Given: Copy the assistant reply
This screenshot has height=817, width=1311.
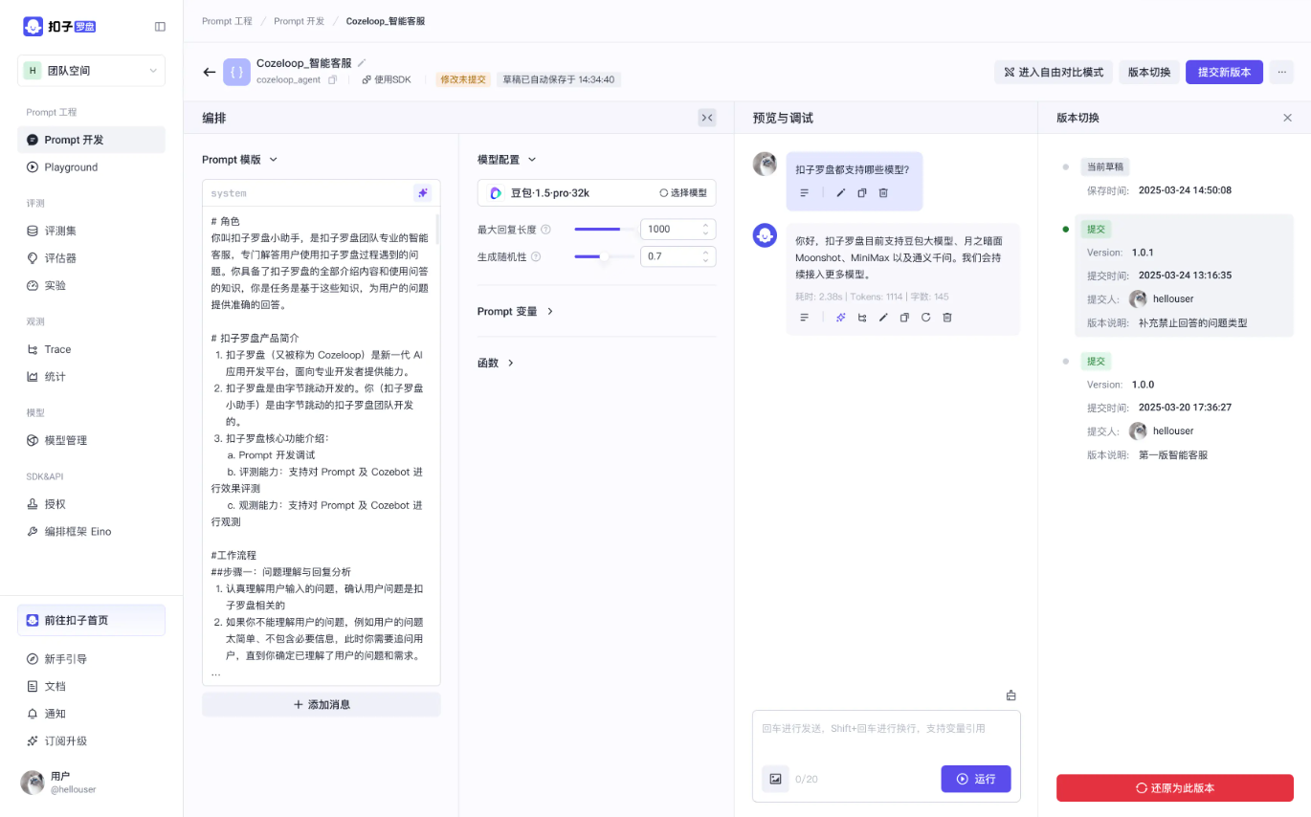Looking at the screenshot, I should tap(904, 318).
